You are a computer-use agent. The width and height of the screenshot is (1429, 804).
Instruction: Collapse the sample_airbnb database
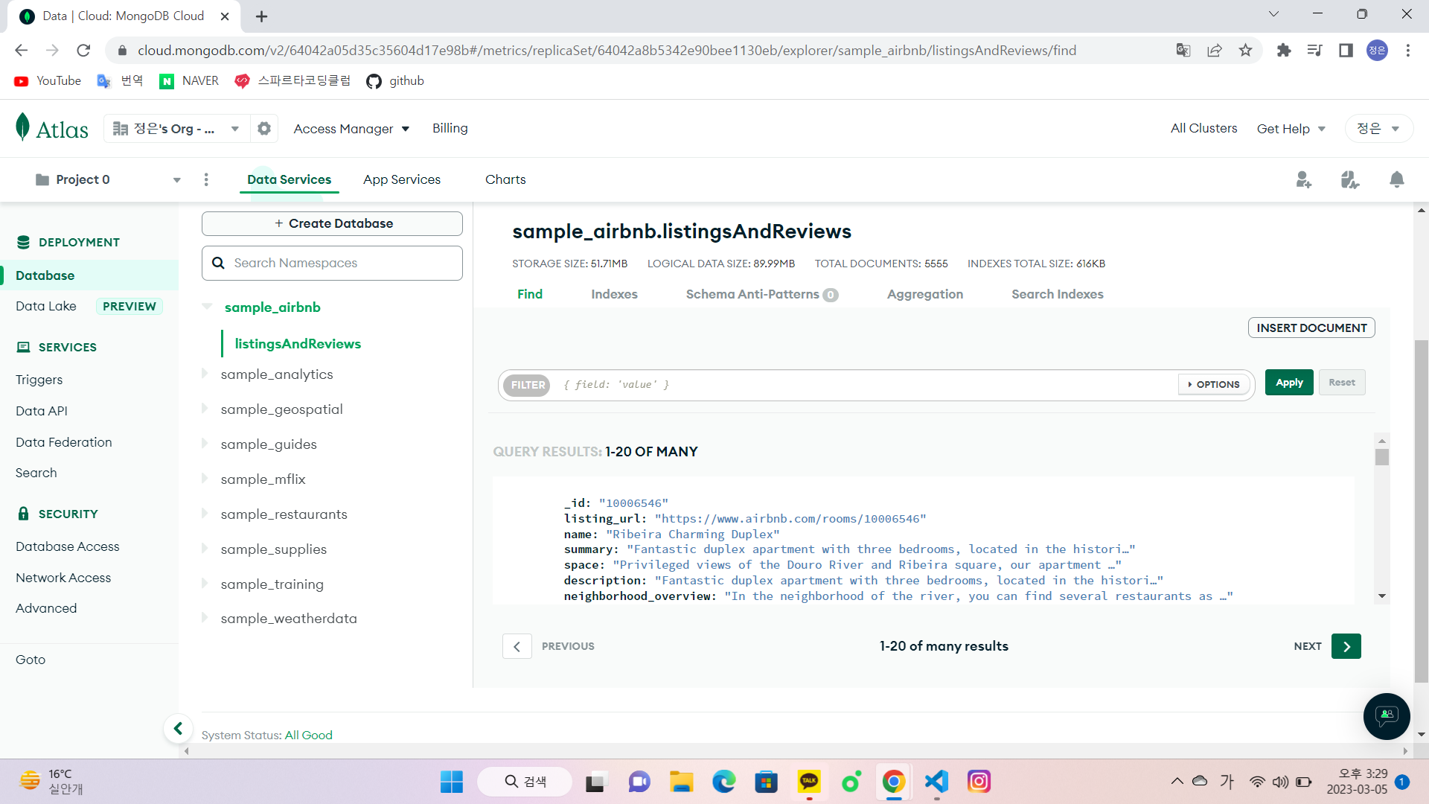[208, 307]
